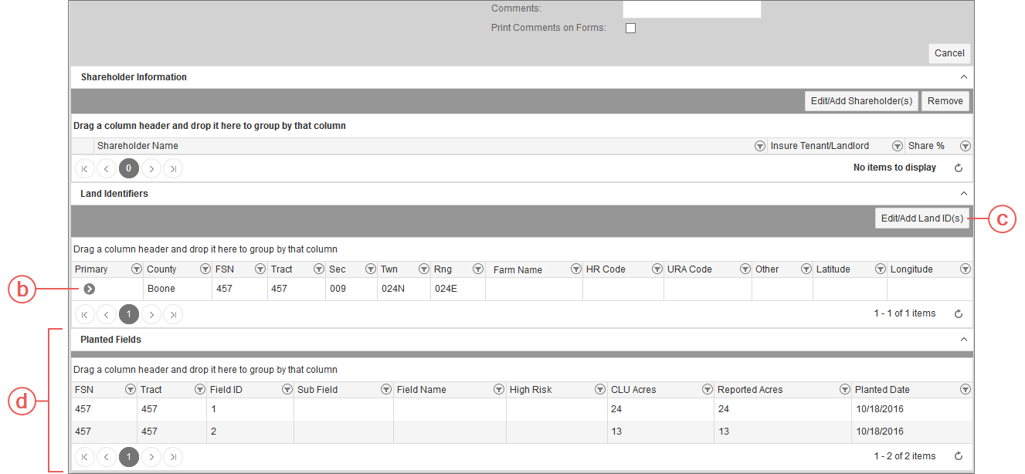Select the 024E range cell

point(457,289)
